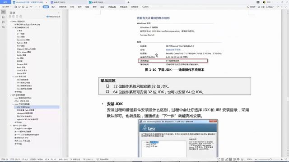The image size is (289, 162).
Task: Click the 智能识别目录 button
Action: 53,17
